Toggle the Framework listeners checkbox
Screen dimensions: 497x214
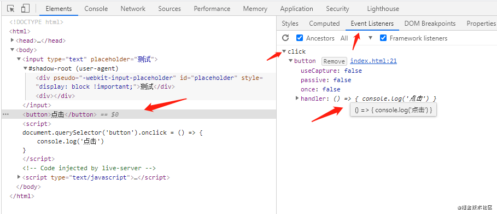(x=383, y=38)
